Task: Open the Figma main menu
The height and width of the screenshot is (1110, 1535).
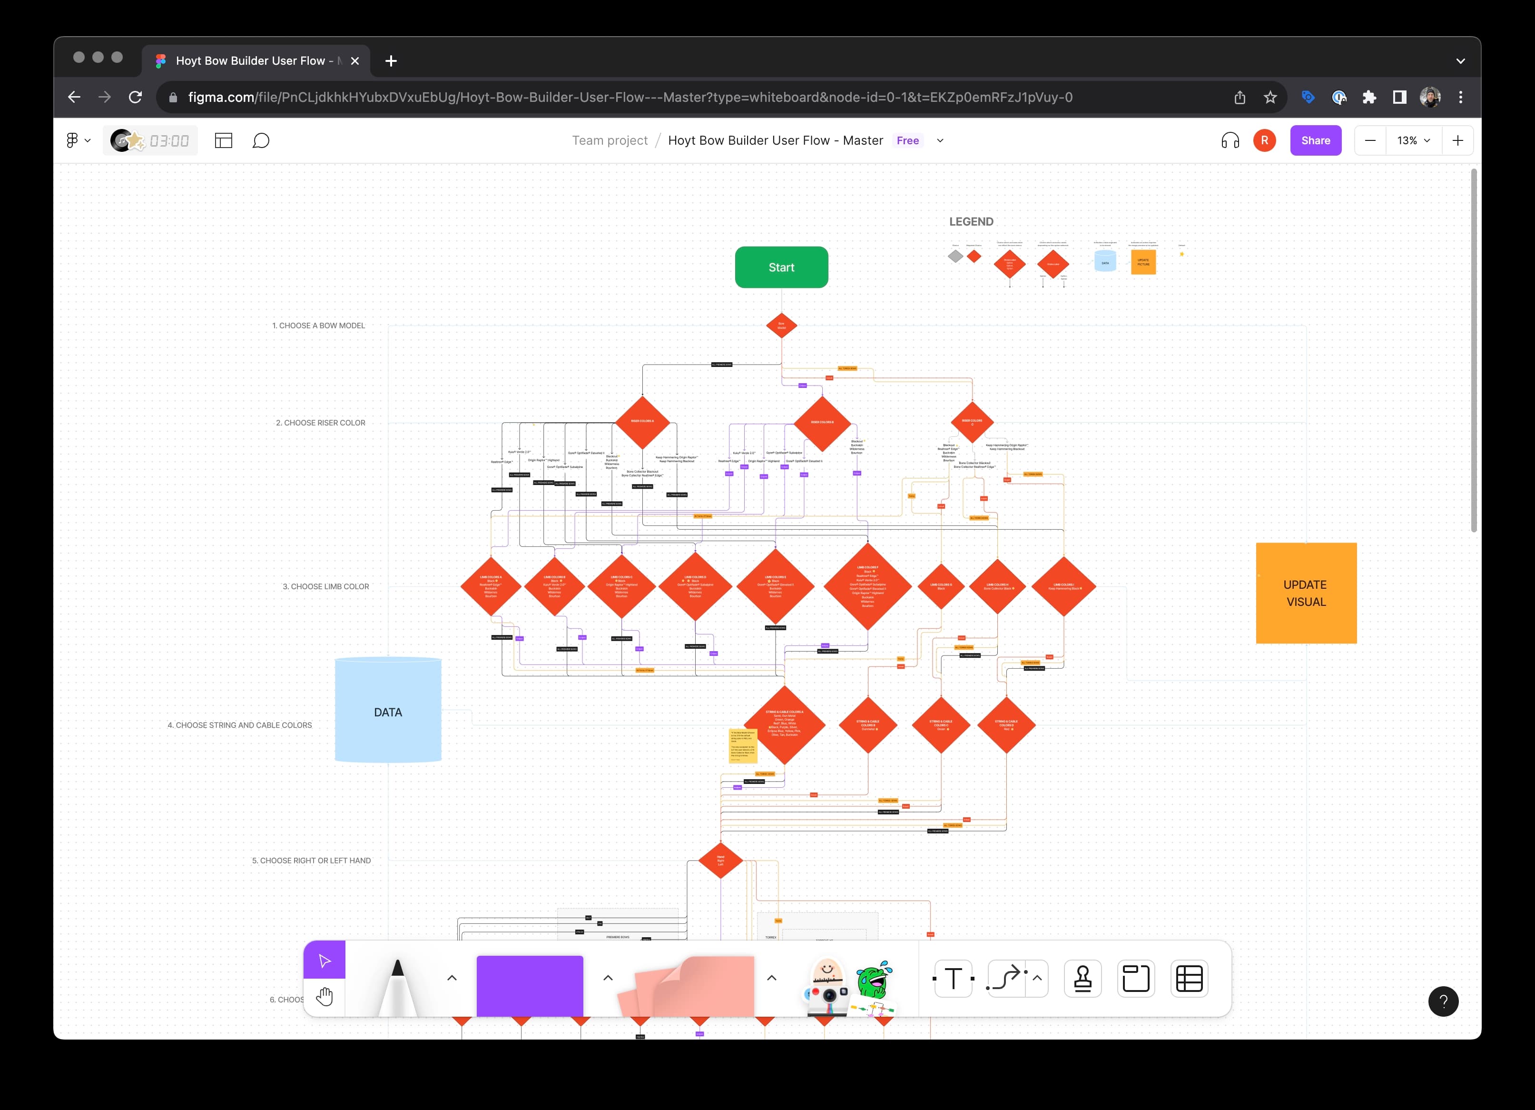Action: pos(77,140)
